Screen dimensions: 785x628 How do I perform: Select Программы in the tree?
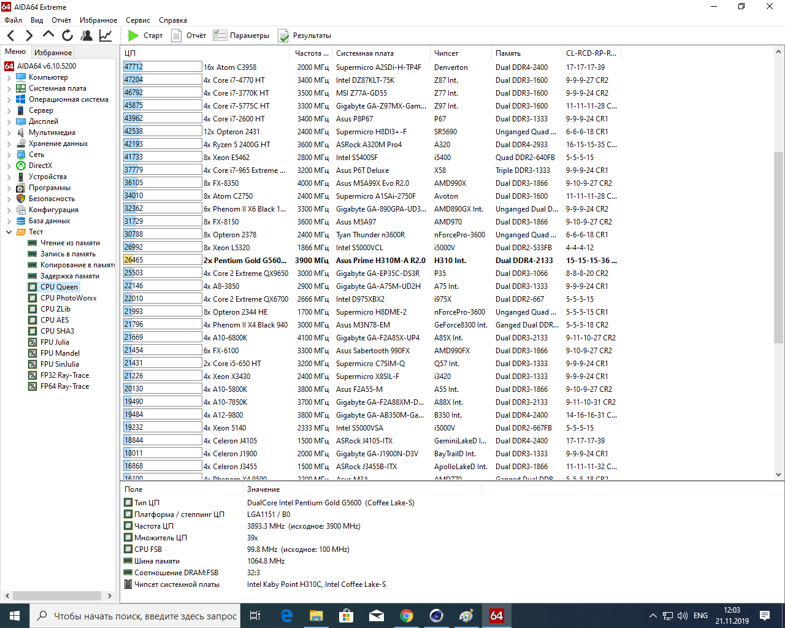click(x=49, y=188)
